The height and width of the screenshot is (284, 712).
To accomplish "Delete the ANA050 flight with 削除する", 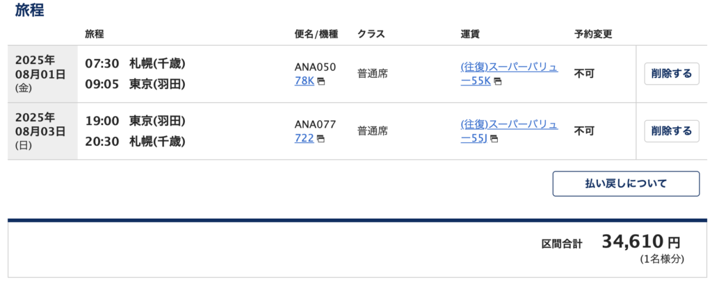I will point(672,74).
